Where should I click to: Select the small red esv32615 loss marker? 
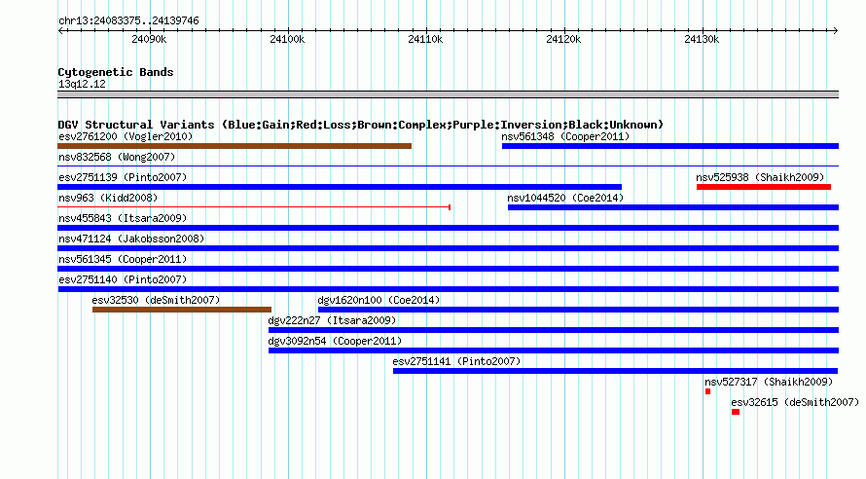coord(736,412)
